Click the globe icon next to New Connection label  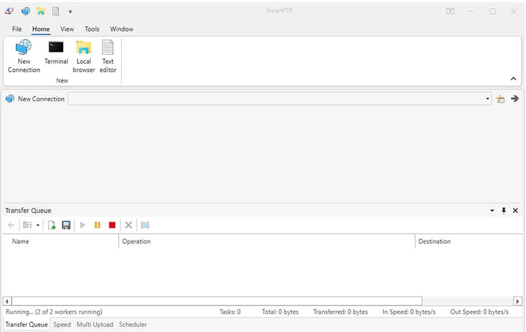10,99
